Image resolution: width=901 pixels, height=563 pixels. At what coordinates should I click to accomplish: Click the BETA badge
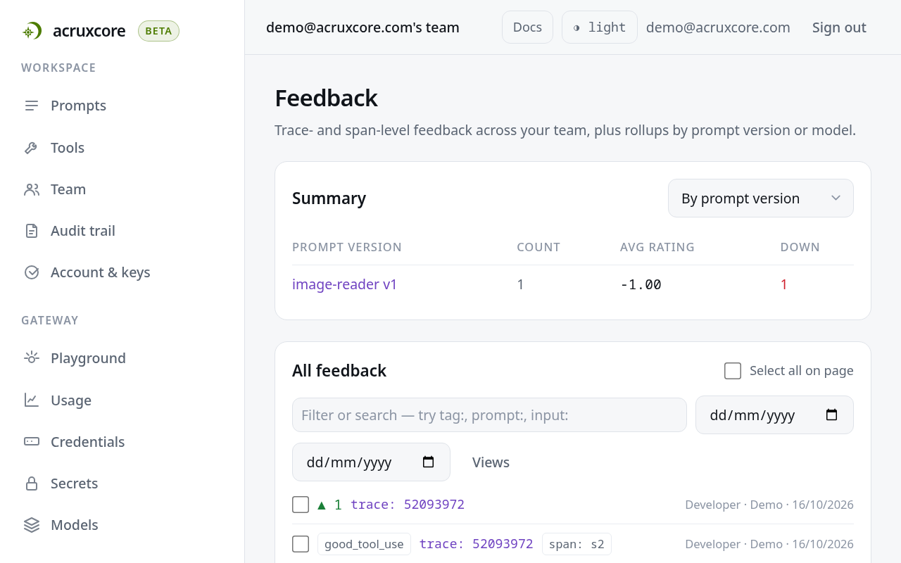tap(158, 31)
